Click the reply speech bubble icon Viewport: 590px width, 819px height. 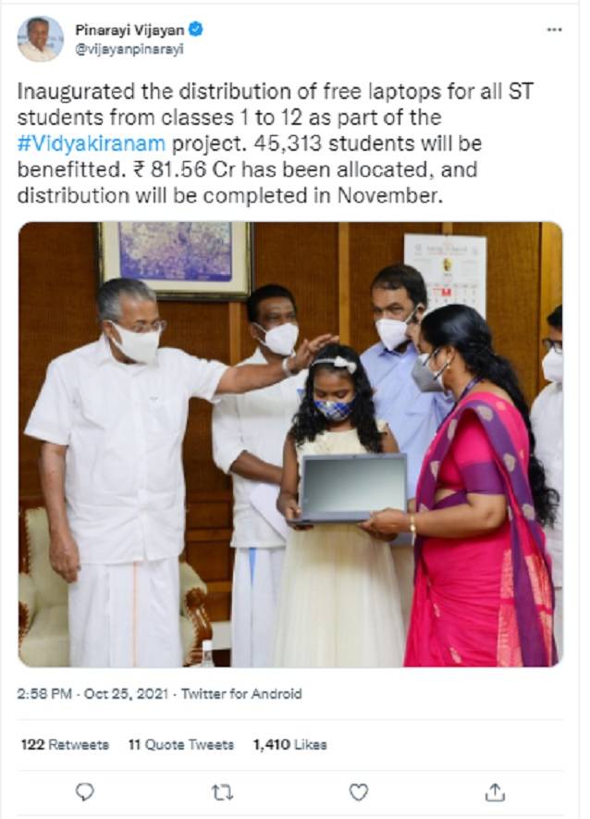pos(84,792)
